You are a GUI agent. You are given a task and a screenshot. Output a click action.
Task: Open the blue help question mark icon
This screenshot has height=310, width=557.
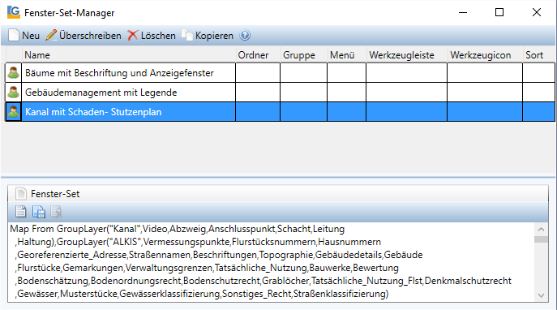coord(245,35)
